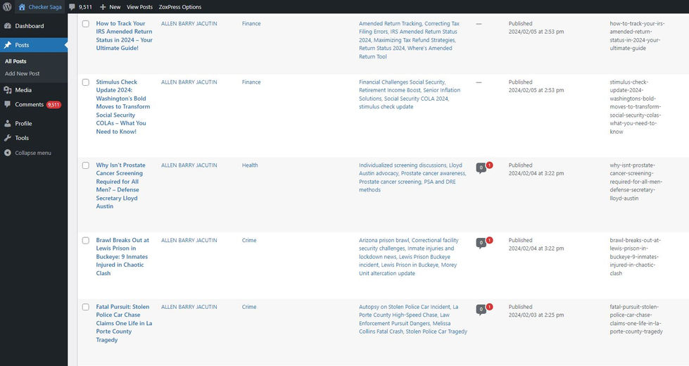This screenshot has height=366, width=689.
Task: Select slug text how-to-track-your-irs-amended-return
Action: pos(637,36)
